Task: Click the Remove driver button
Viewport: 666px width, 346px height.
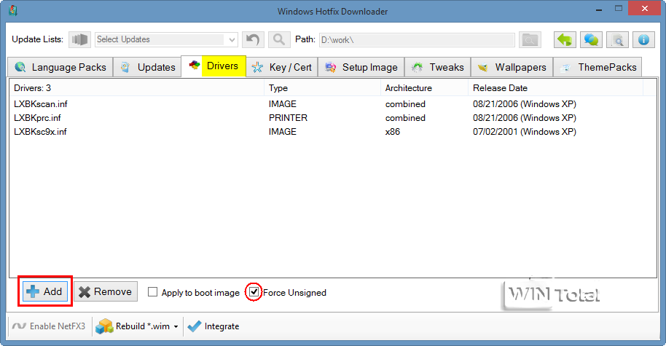Action: click(x=106, y=291)
